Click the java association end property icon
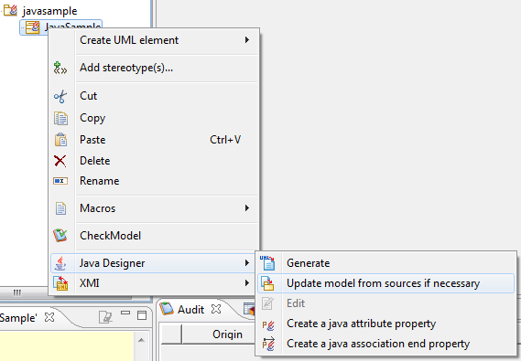The height and width of the screenshot is (361, 521). (x=268, y=345)
